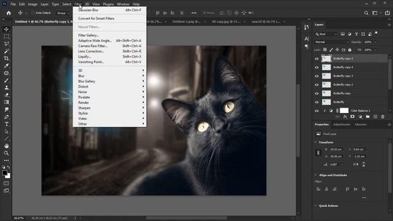Create a new group folder icon
The height and width of the screenshot is (221, 393).
[367, 117]
